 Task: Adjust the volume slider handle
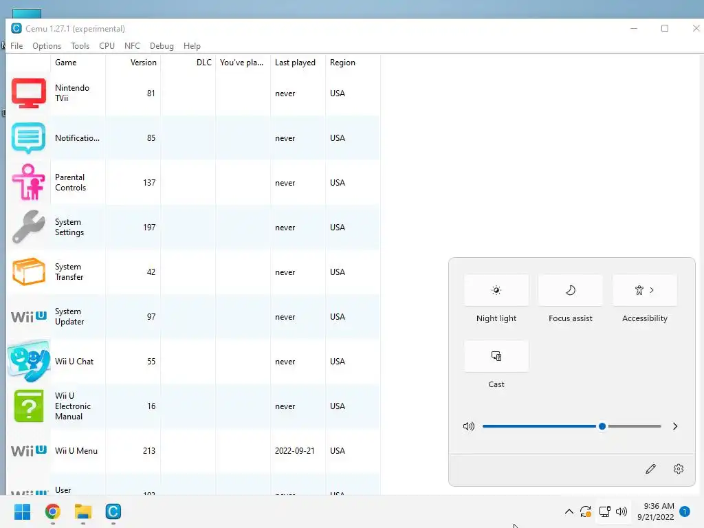click(x=602, y=426)
